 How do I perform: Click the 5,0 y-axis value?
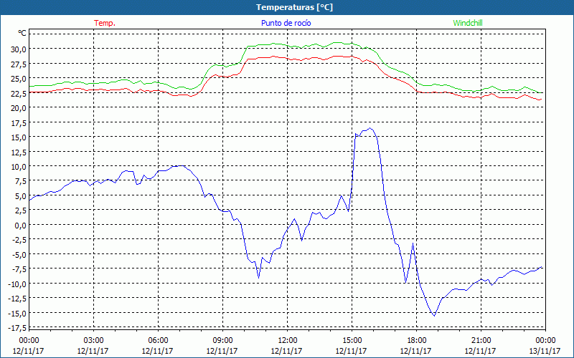click(20, 195)
